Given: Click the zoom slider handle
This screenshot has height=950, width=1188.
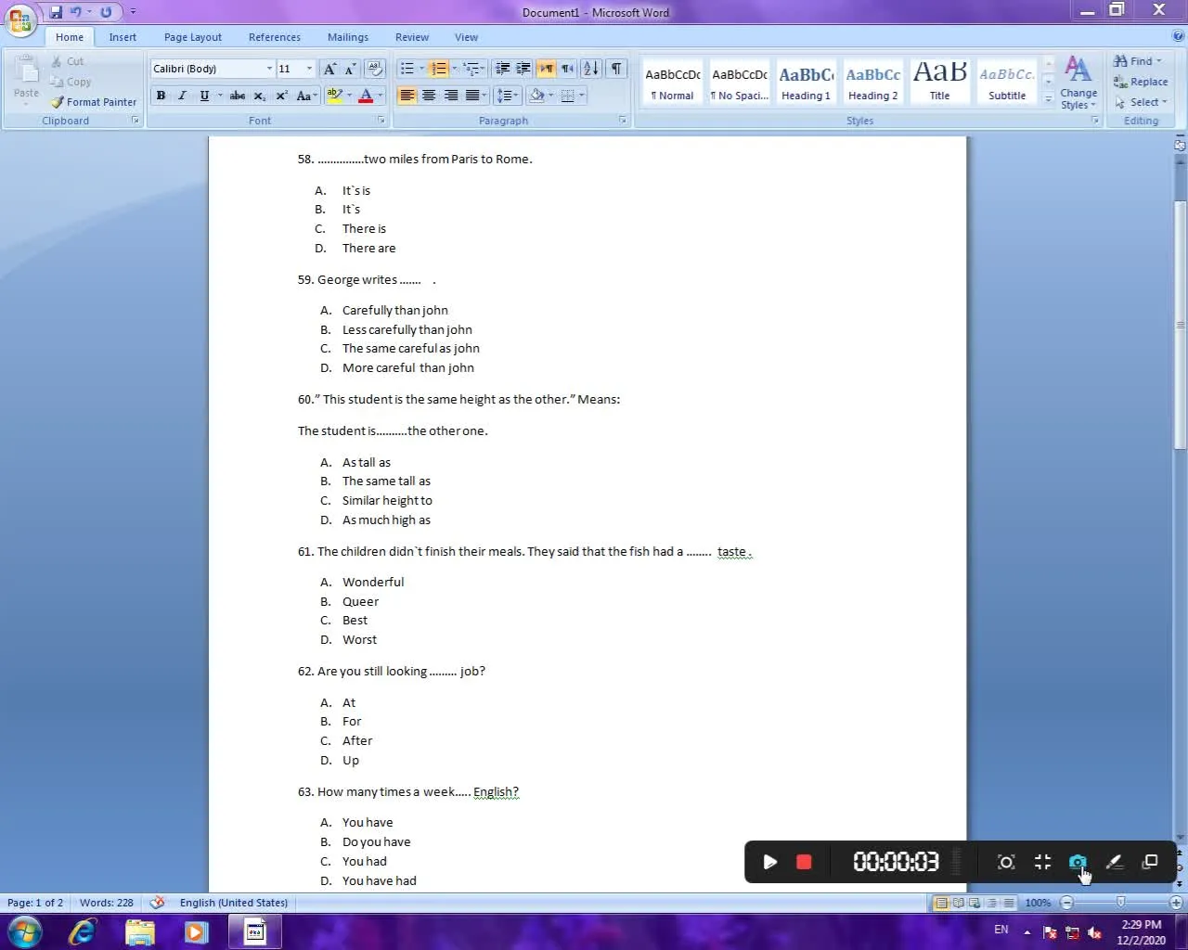Looking at the screenshot, I should 1120,903.
